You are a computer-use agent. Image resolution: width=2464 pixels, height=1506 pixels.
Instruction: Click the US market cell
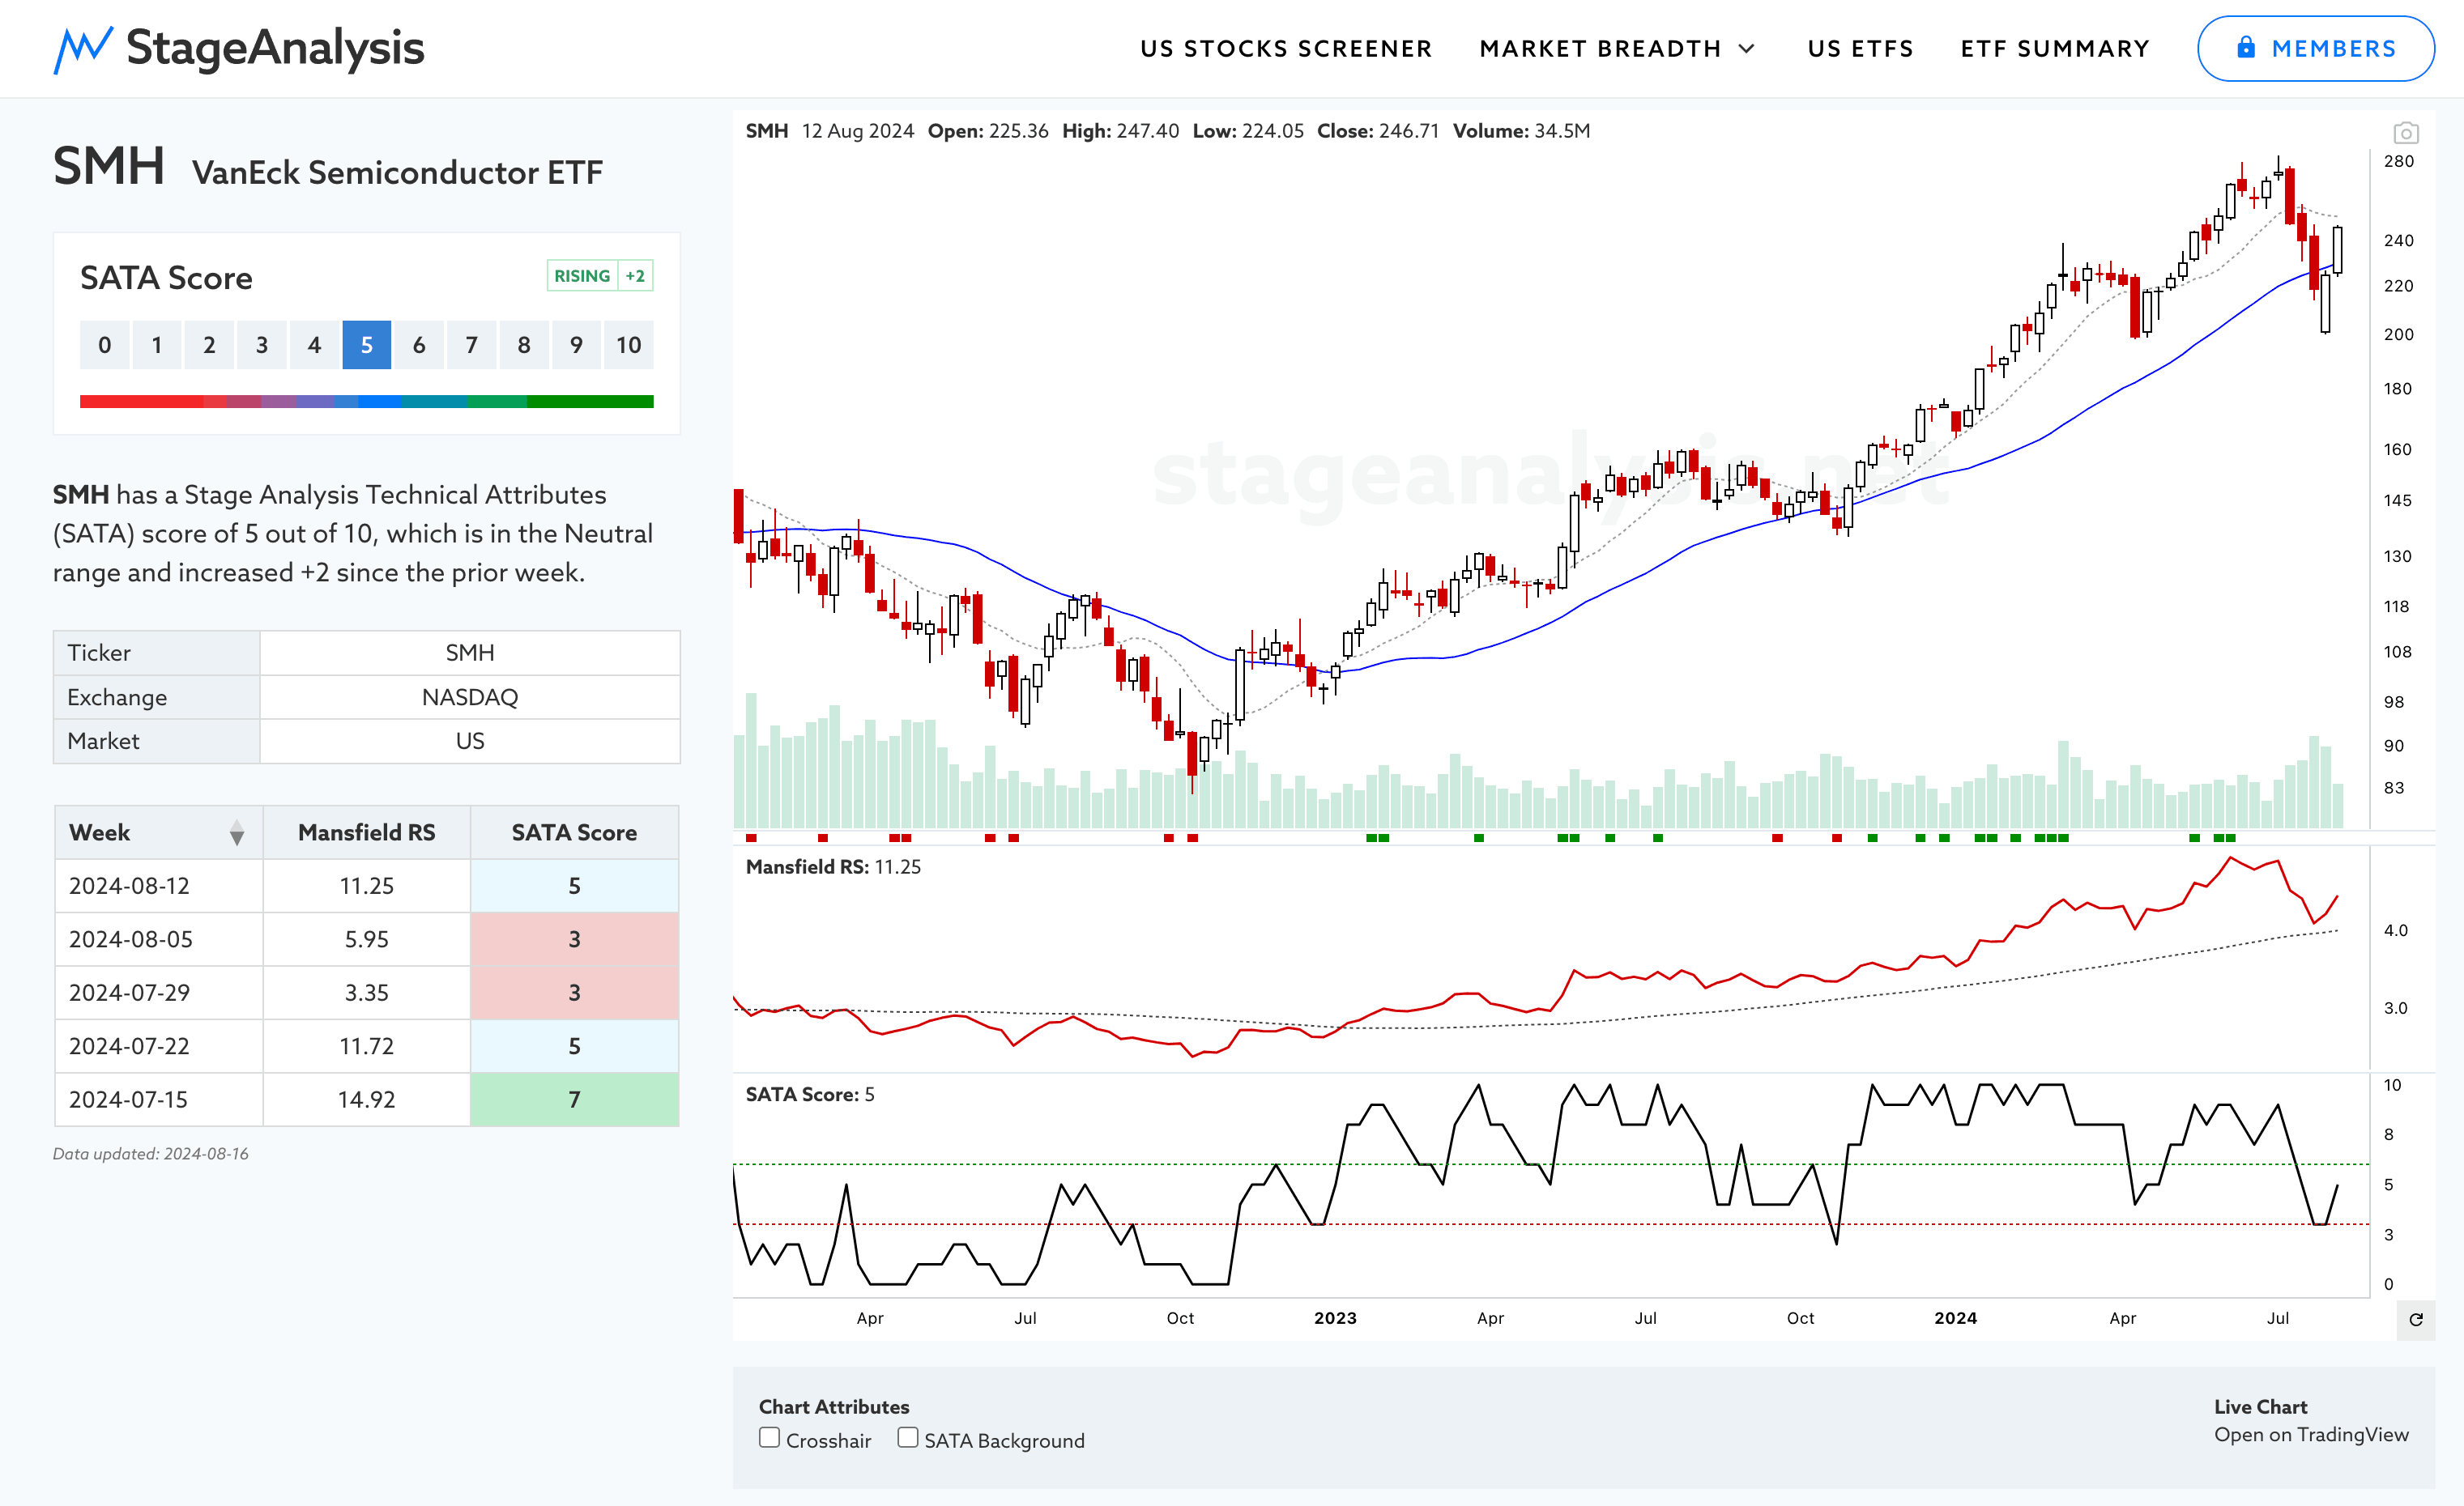click(x=470, y=741)
